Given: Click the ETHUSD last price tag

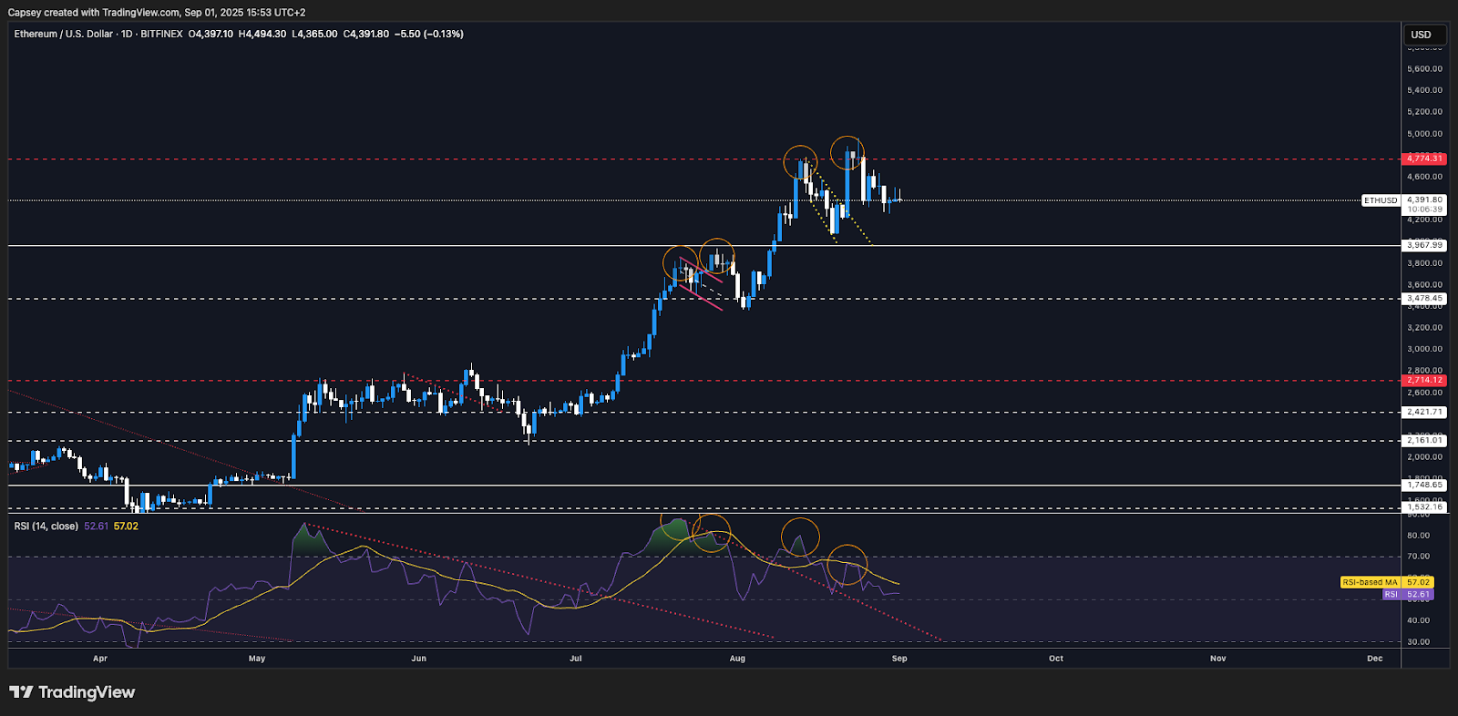Looking at the screenshot, I should point(1380,200).
